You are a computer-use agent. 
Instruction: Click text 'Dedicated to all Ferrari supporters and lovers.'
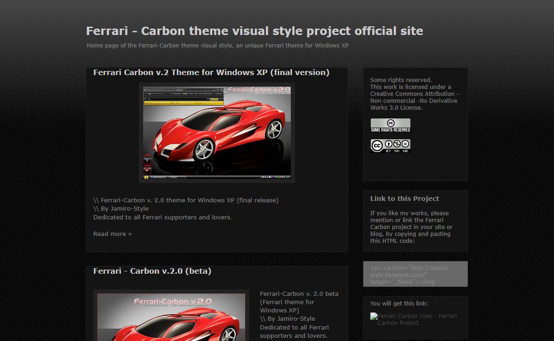point(163,217)
